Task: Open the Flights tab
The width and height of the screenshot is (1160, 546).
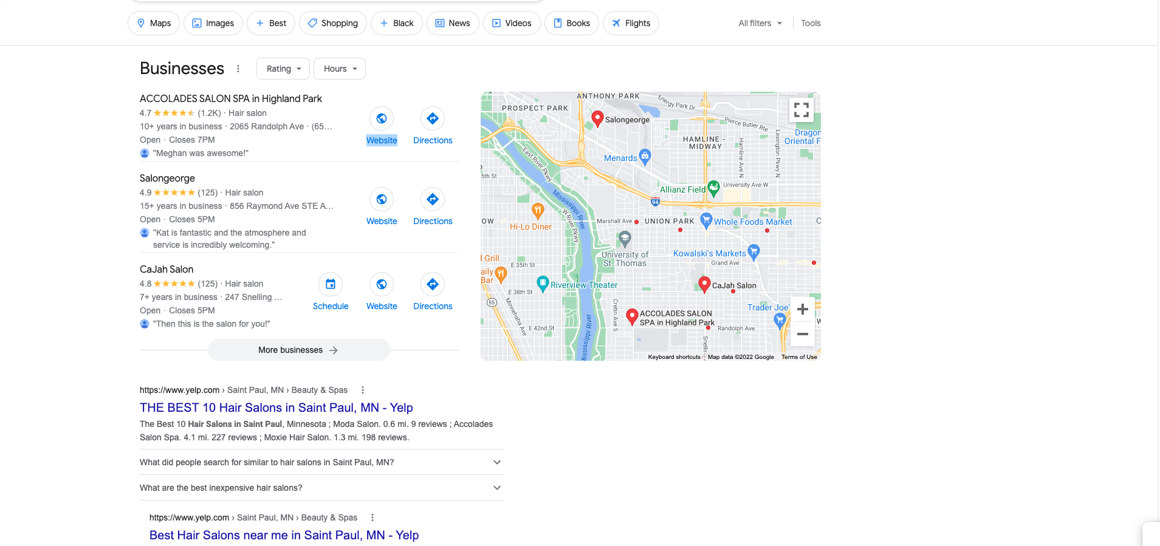Action: pos(631,23)
